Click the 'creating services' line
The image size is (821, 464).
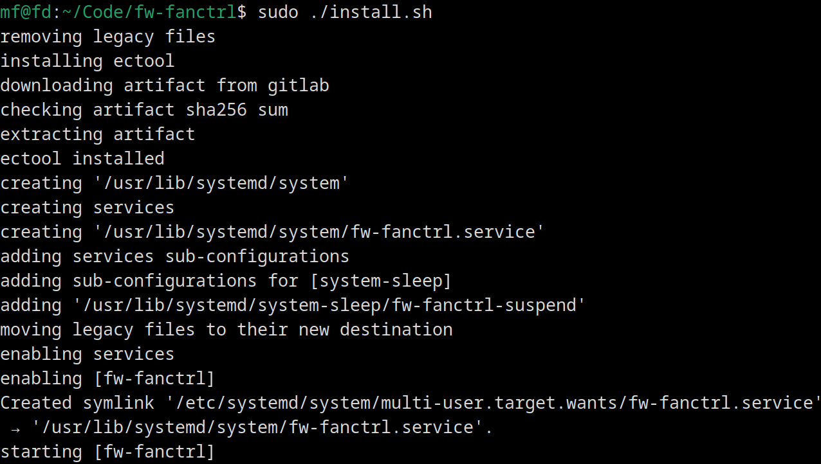(87, 208)
